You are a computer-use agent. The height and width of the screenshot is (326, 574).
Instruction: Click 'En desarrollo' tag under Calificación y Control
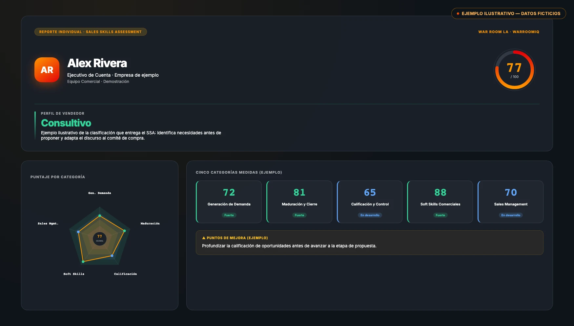click(370, 215)
